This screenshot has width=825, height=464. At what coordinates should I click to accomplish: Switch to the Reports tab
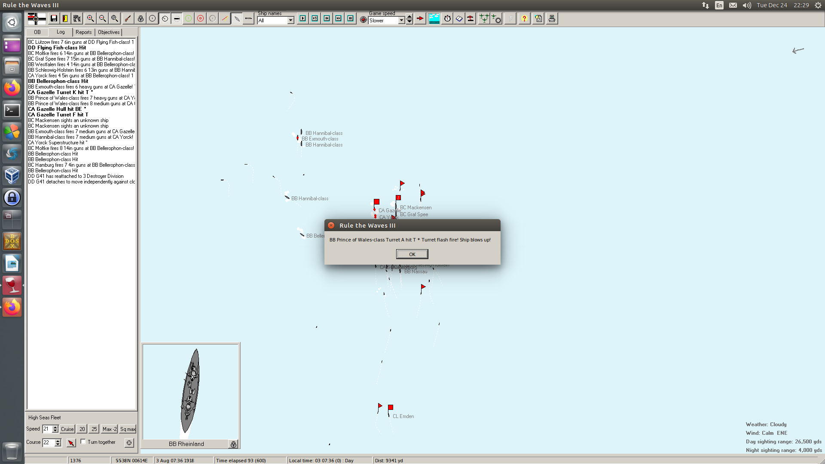pos(83,32)
